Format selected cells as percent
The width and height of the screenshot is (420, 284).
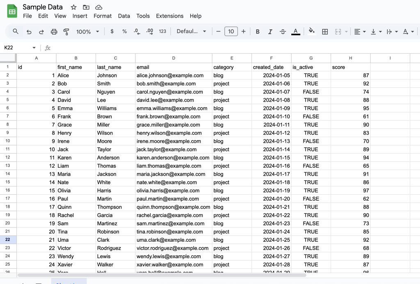pos(124,31)
